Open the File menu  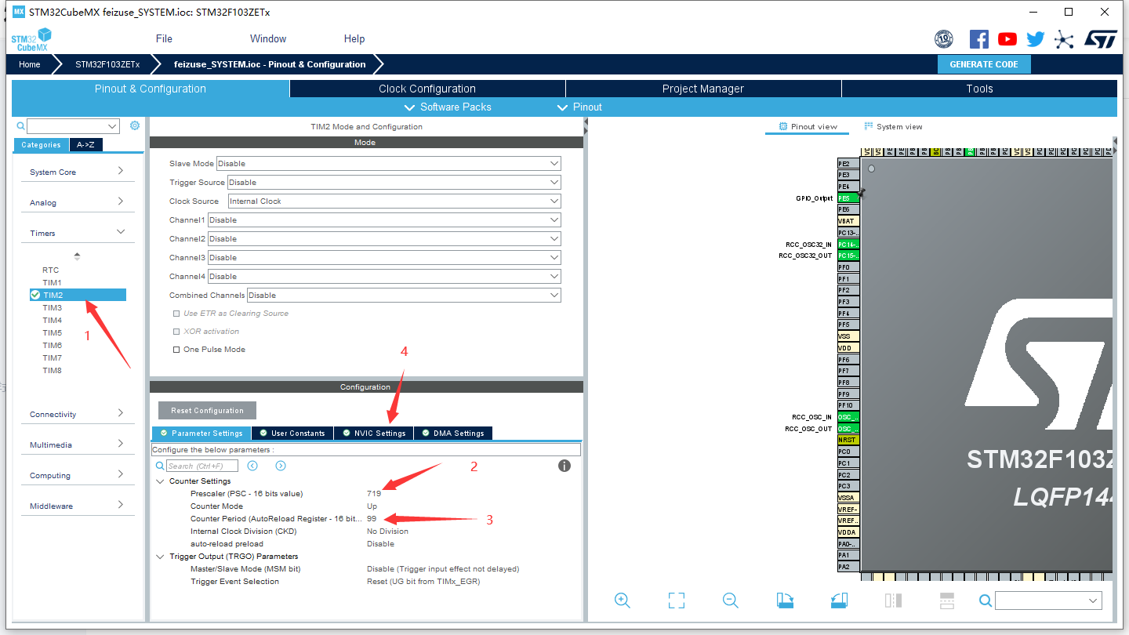coord(164,39)
